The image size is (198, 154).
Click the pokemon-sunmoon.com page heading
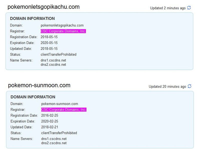pyautogui.click(x=39, y=85)
